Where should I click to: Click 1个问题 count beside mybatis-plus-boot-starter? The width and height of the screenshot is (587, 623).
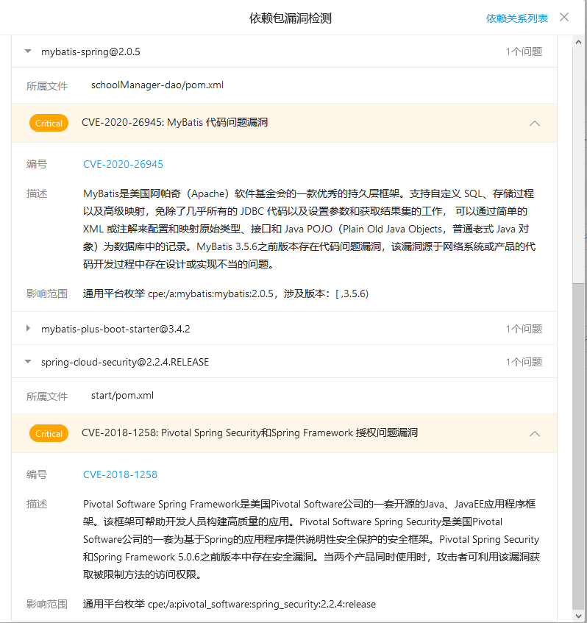click(x=524, y=329)
